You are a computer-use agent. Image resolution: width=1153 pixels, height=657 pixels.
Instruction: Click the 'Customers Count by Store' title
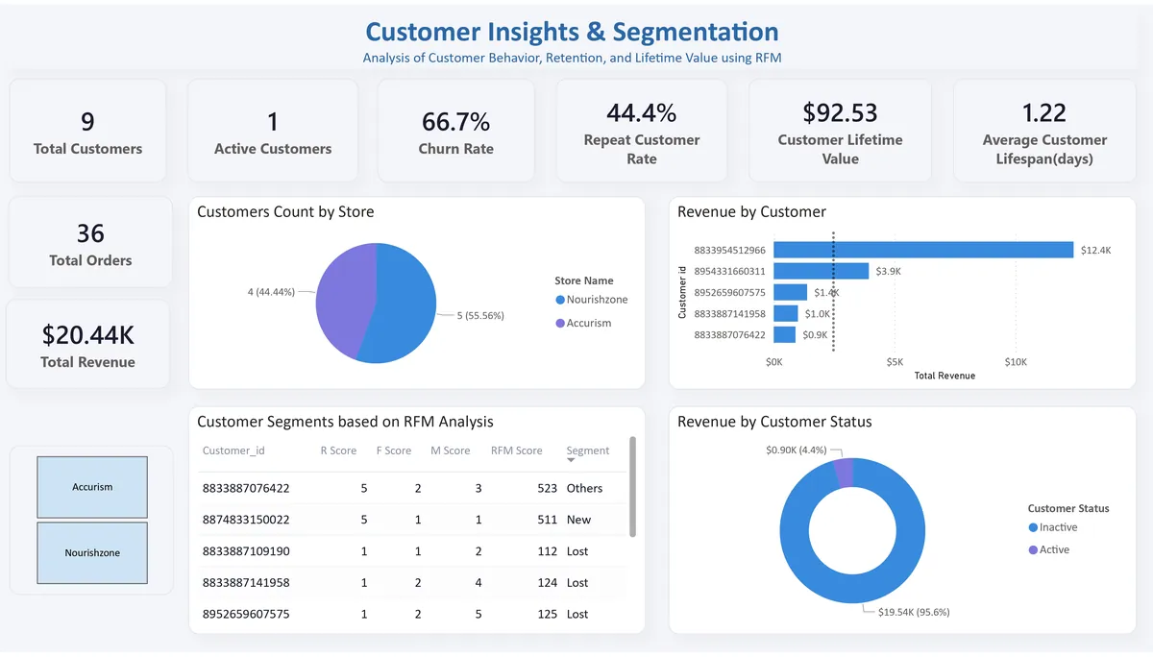coord(285,211)
